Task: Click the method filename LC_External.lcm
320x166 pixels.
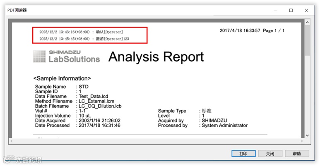Action: click(96, 101)
